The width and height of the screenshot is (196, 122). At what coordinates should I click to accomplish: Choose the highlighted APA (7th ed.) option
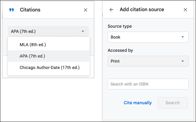click(49, 56)
